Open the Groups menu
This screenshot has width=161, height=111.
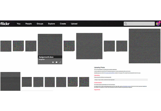(40, 24)
